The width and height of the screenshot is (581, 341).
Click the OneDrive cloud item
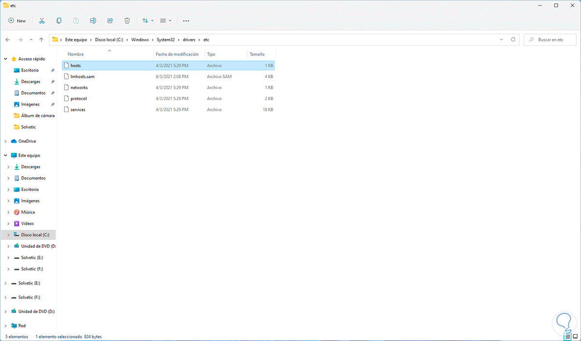click(23, 141)
